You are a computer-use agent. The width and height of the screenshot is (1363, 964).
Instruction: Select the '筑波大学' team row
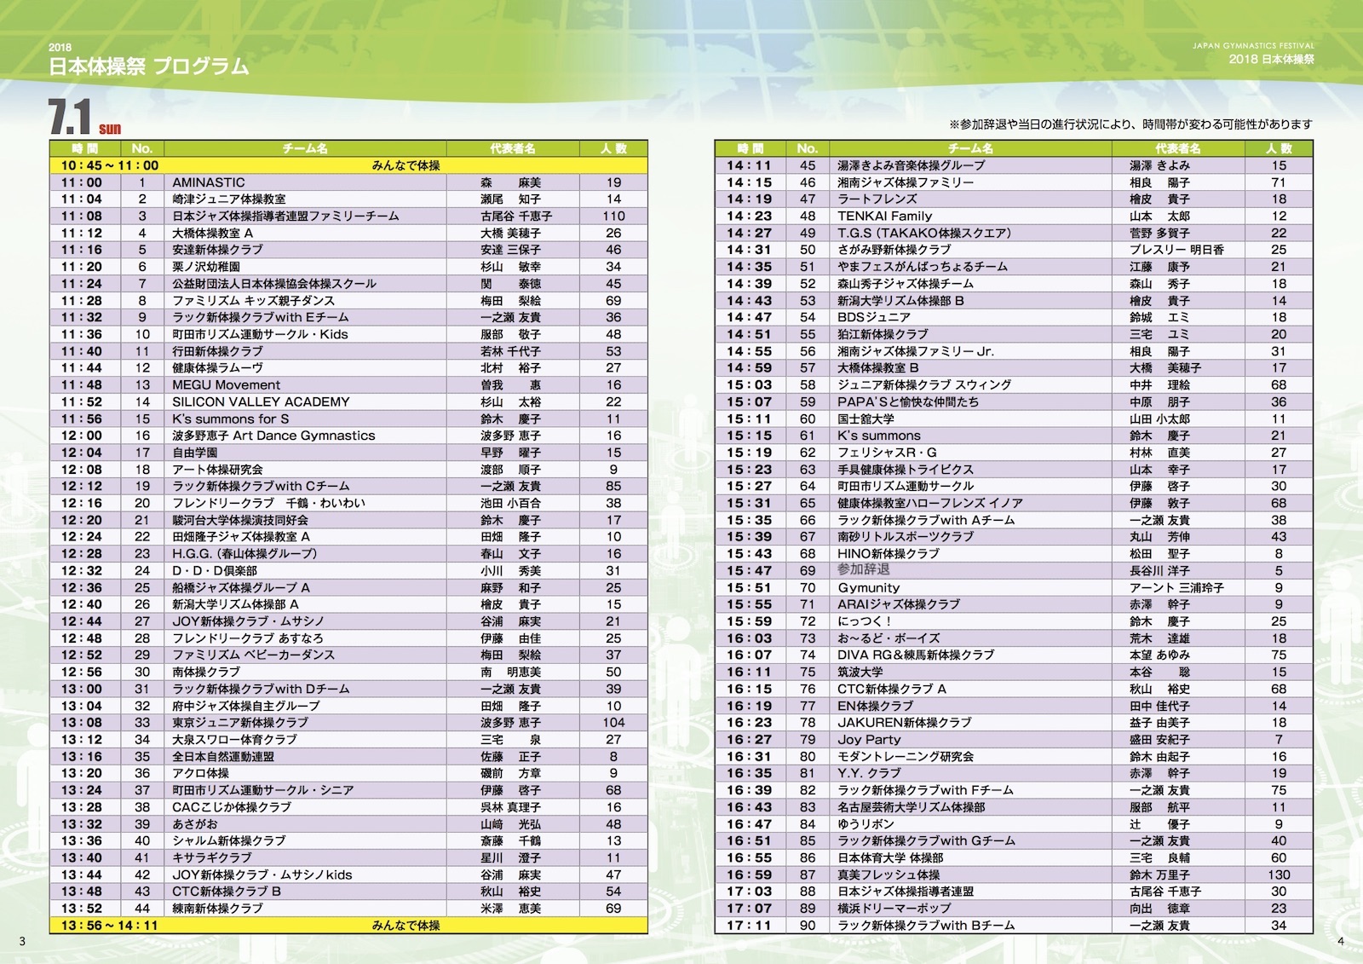point(1014,672)
